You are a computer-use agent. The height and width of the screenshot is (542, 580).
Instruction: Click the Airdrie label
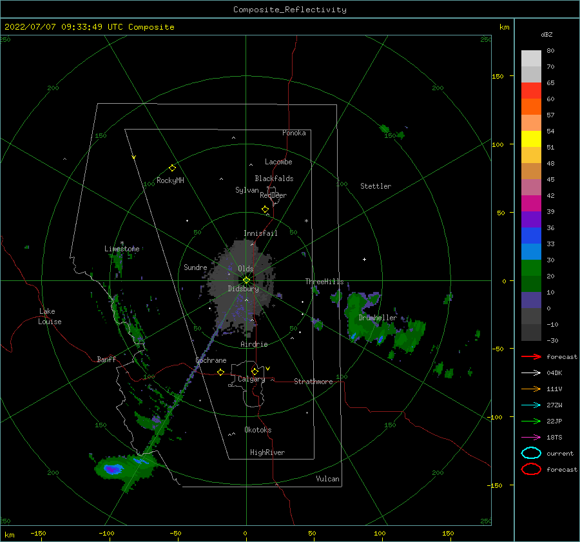tap(254, 344)
